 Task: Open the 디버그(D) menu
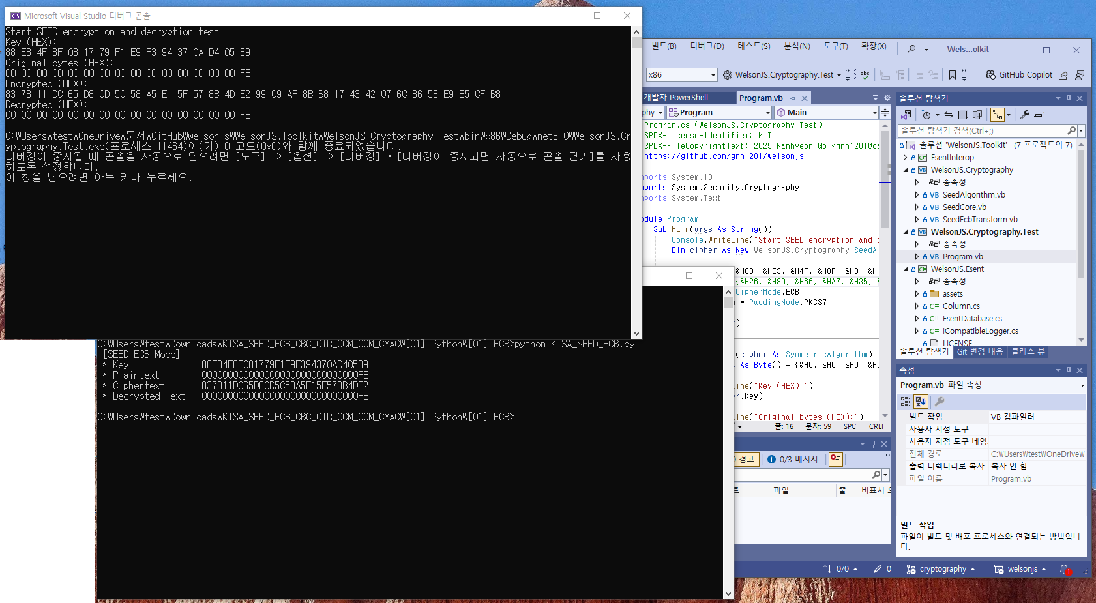[707, 46]
